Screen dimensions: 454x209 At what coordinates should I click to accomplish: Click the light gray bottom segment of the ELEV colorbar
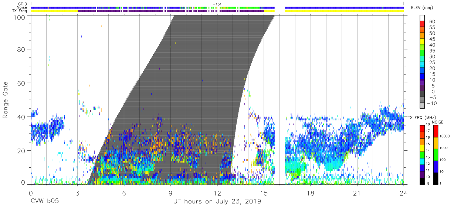coord(422,106)
